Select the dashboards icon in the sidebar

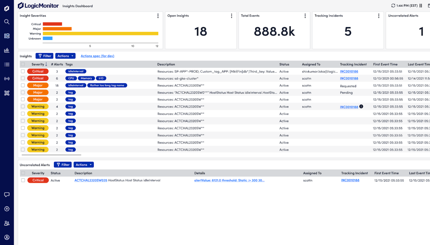7,36
